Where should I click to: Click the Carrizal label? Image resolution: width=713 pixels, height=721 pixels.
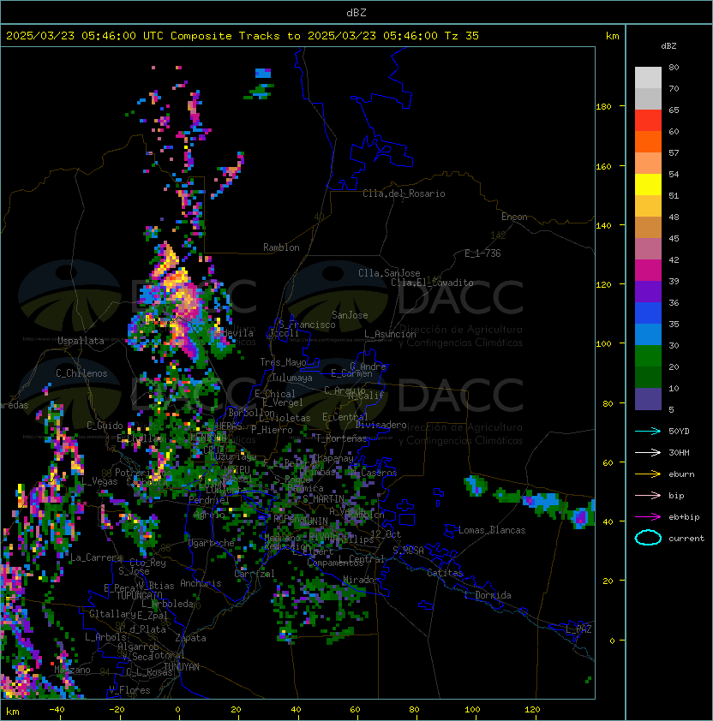pos(255,574)
